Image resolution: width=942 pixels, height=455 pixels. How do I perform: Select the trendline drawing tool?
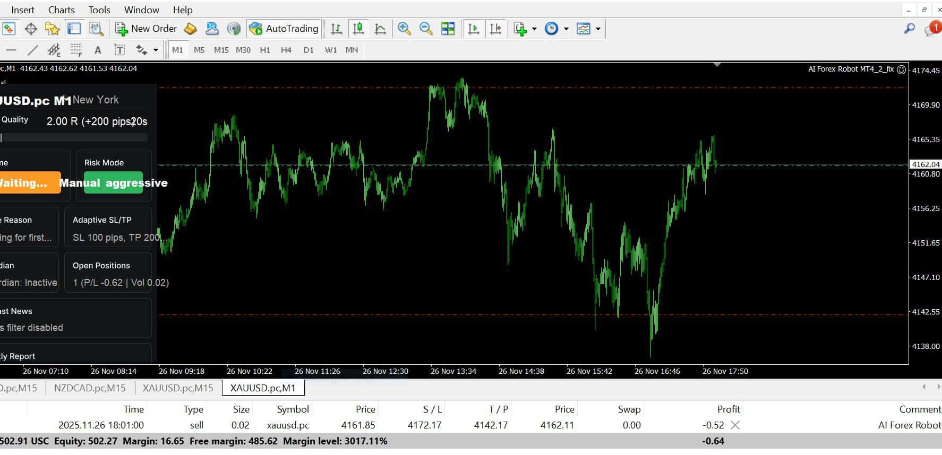(x=33, y=50)
